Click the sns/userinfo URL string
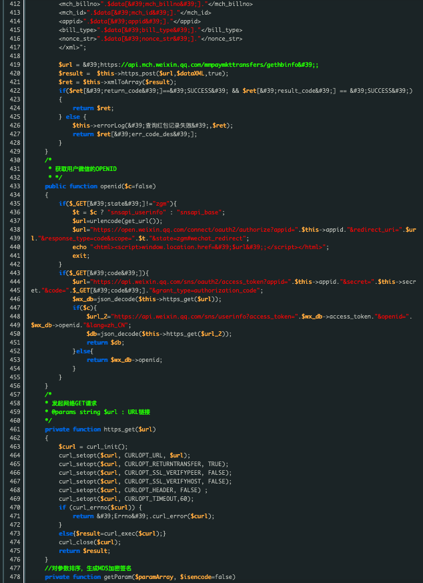The image size is (423, 583). click(205, 317)
